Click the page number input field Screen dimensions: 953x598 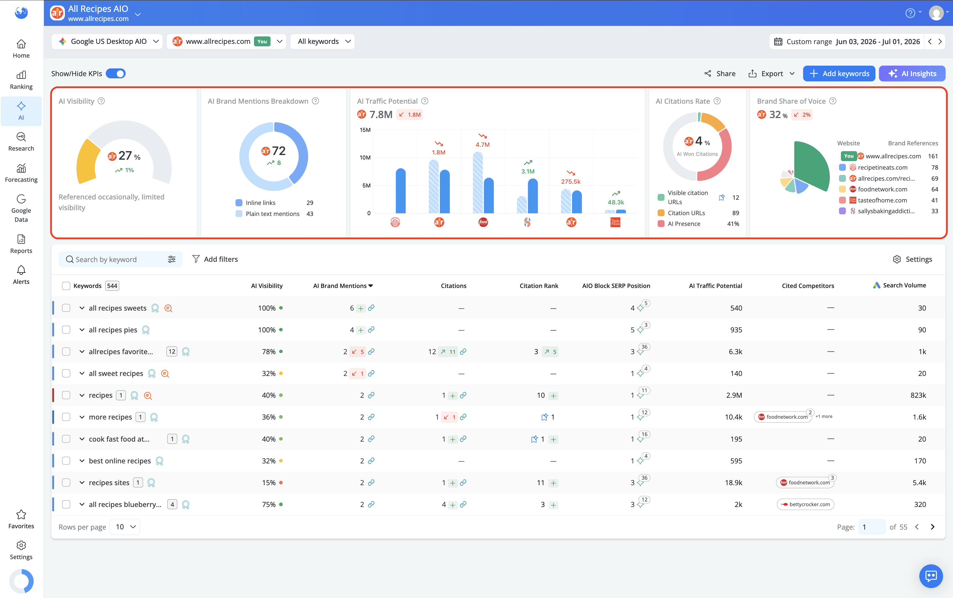[x=872, y=527]
